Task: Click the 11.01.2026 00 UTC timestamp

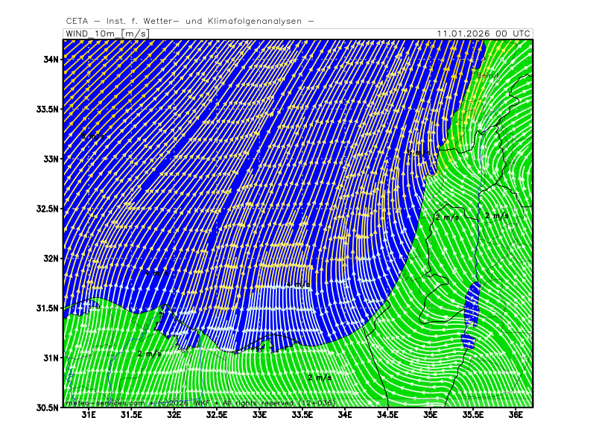Action: pos(484,34)
